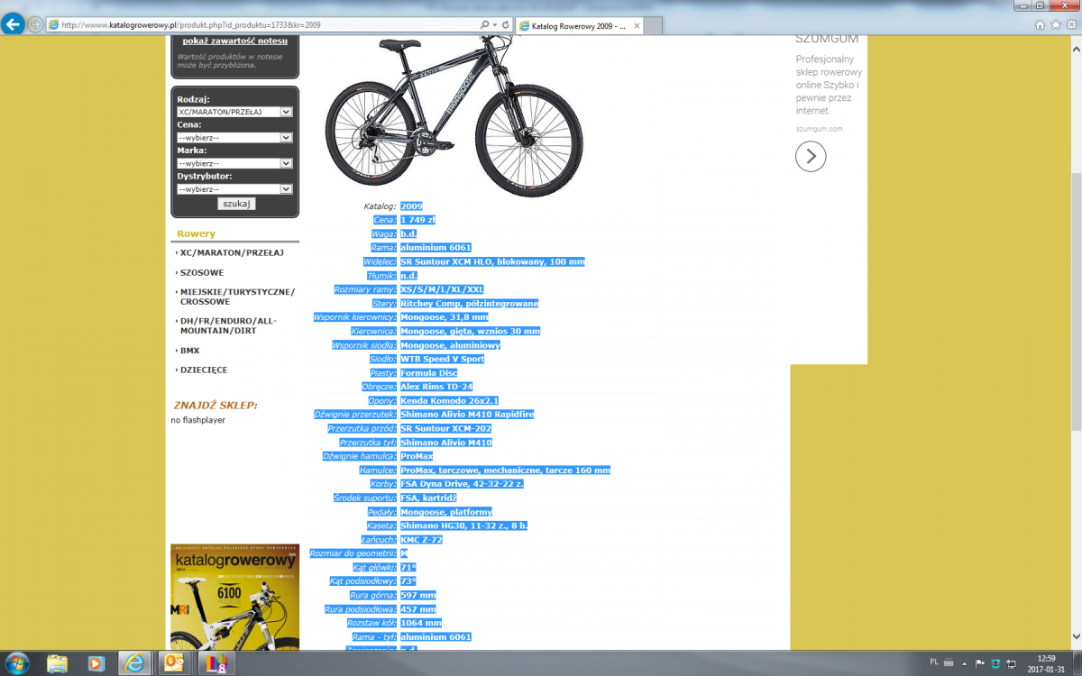The image size is (1082, 676).
Task: Click 'WTB Speed V Sport' saddle value
Action: [442, 359]
